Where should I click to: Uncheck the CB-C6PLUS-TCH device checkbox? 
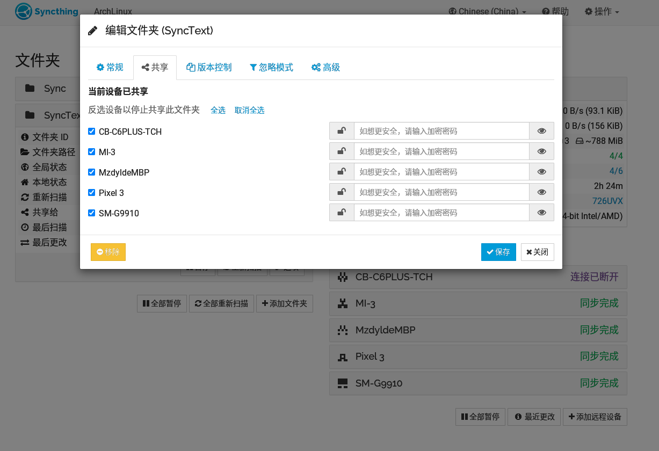click(x=91, y=131)
